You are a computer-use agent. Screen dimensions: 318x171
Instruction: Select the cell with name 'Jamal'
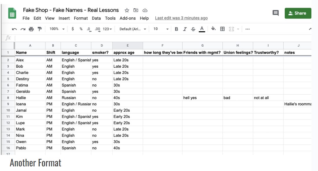click(x=30, y=110)
